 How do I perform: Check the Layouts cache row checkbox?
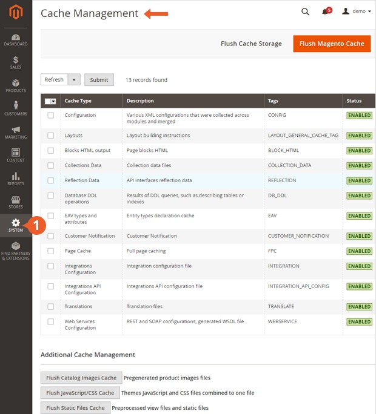click(x=51, y=136)
